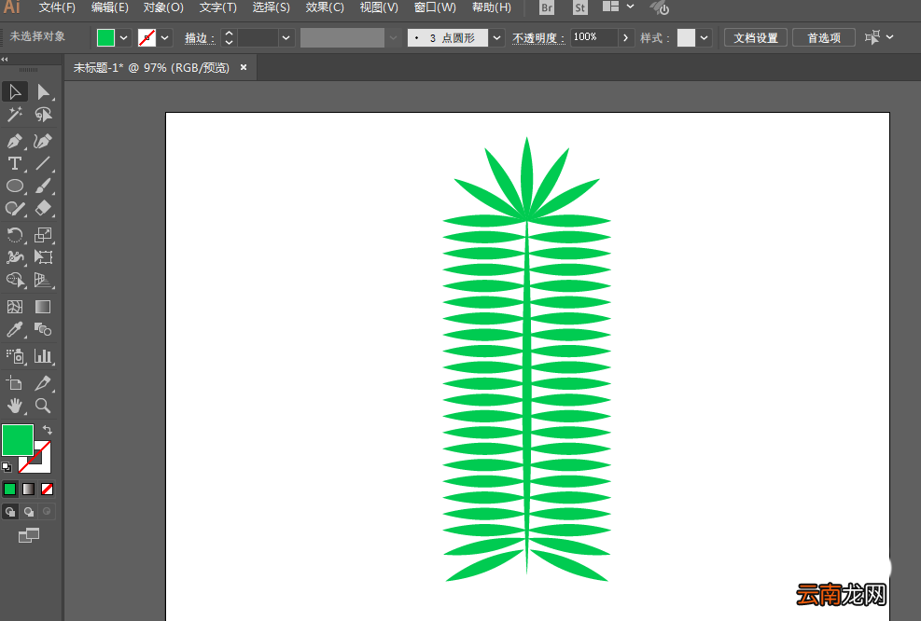Open the stroke weight dropdown
Image resolution: width=921 pixels, height=621 pixels.
pyautogui.click(x=286, y=38)
